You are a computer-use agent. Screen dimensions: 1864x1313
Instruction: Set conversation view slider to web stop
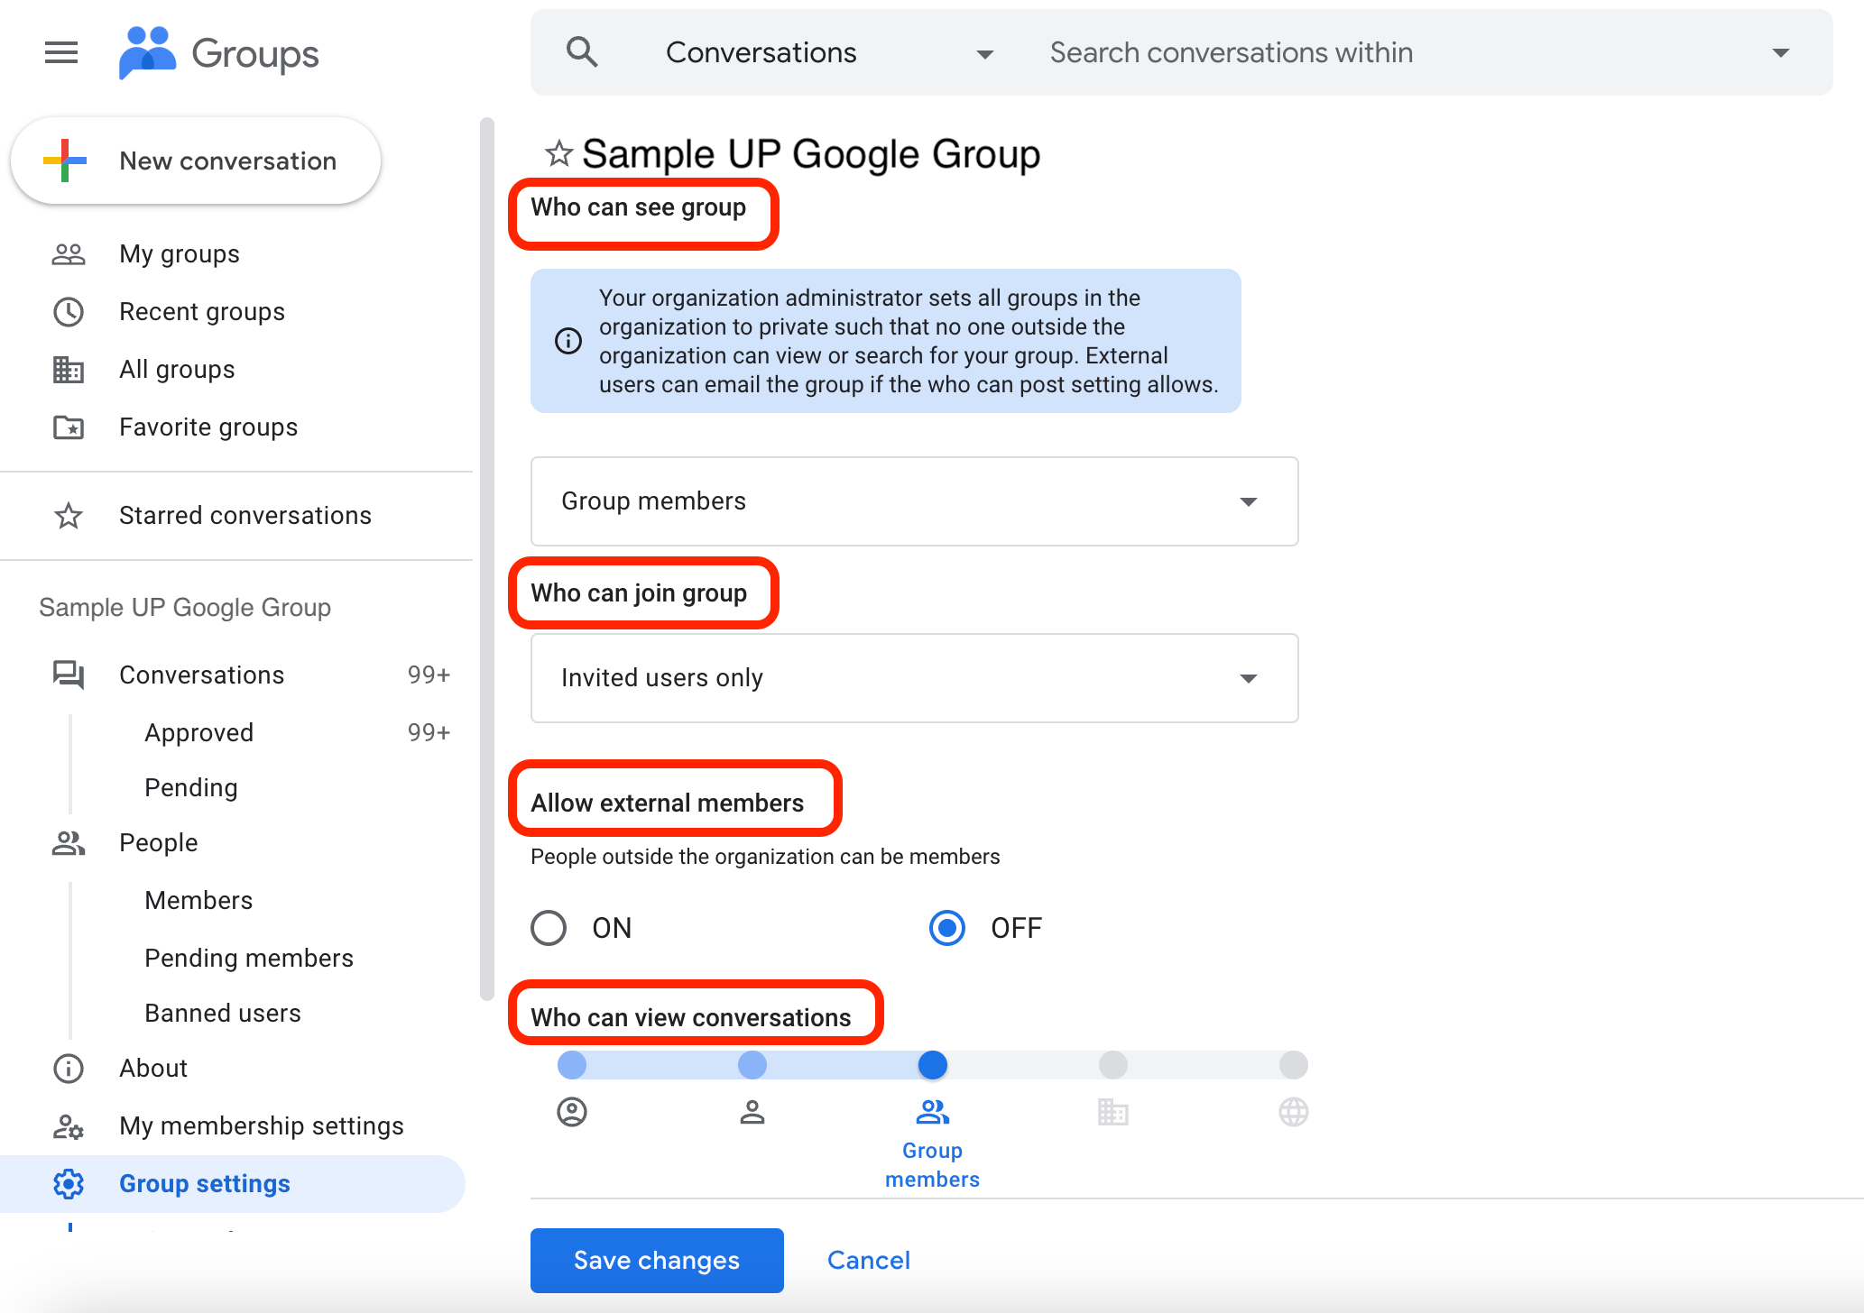click(1293, 1065)
